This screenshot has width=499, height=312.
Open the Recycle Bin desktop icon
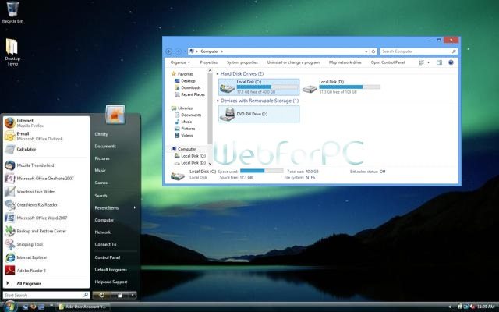point(12,12)
